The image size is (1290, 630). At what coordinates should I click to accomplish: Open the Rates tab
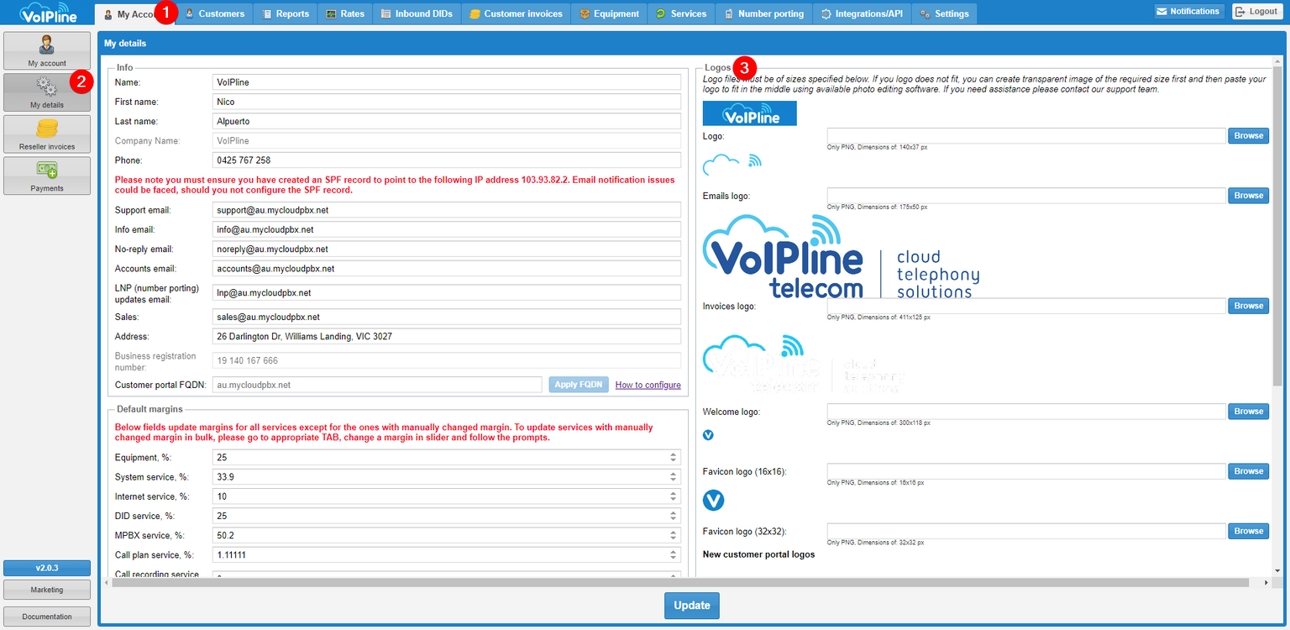tap(345, 13)
